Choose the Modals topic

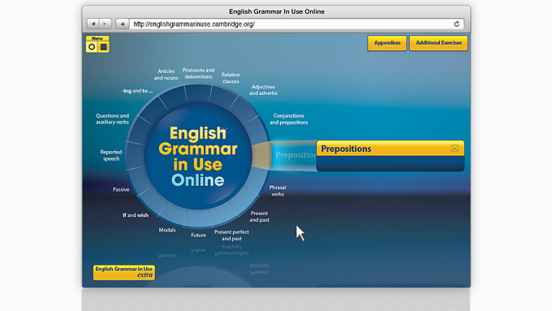tap(167, 230)
